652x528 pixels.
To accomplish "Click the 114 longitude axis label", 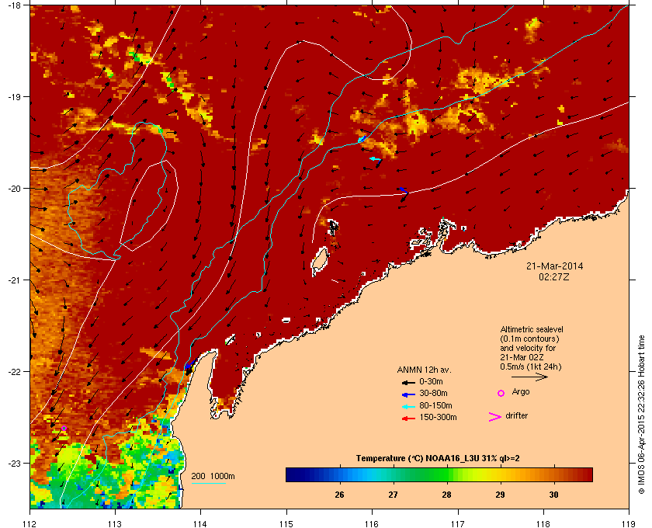I will point(200,524).
